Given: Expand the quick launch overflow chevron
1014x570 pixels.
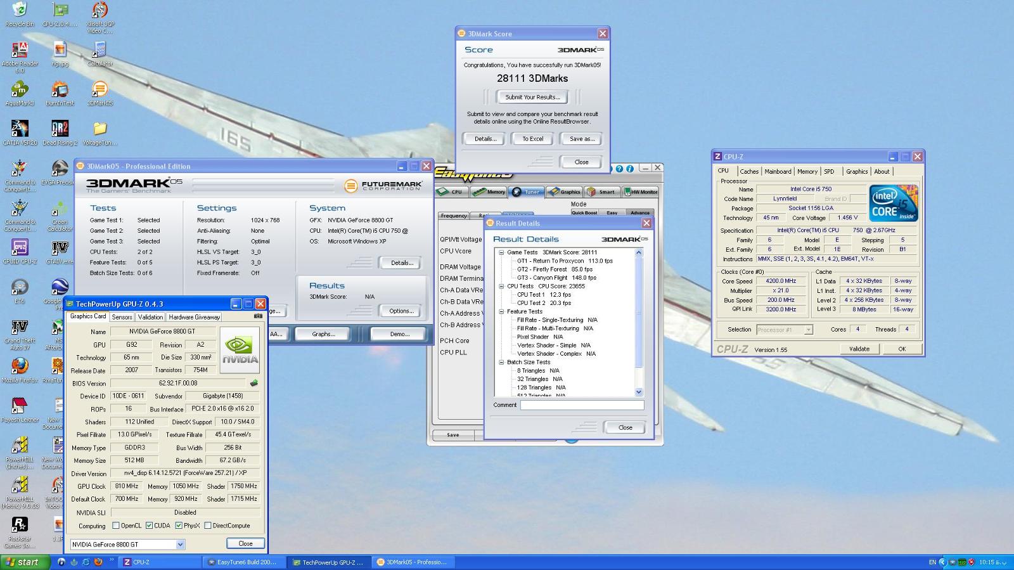Looking at the screenshot, I should (112, 560).
